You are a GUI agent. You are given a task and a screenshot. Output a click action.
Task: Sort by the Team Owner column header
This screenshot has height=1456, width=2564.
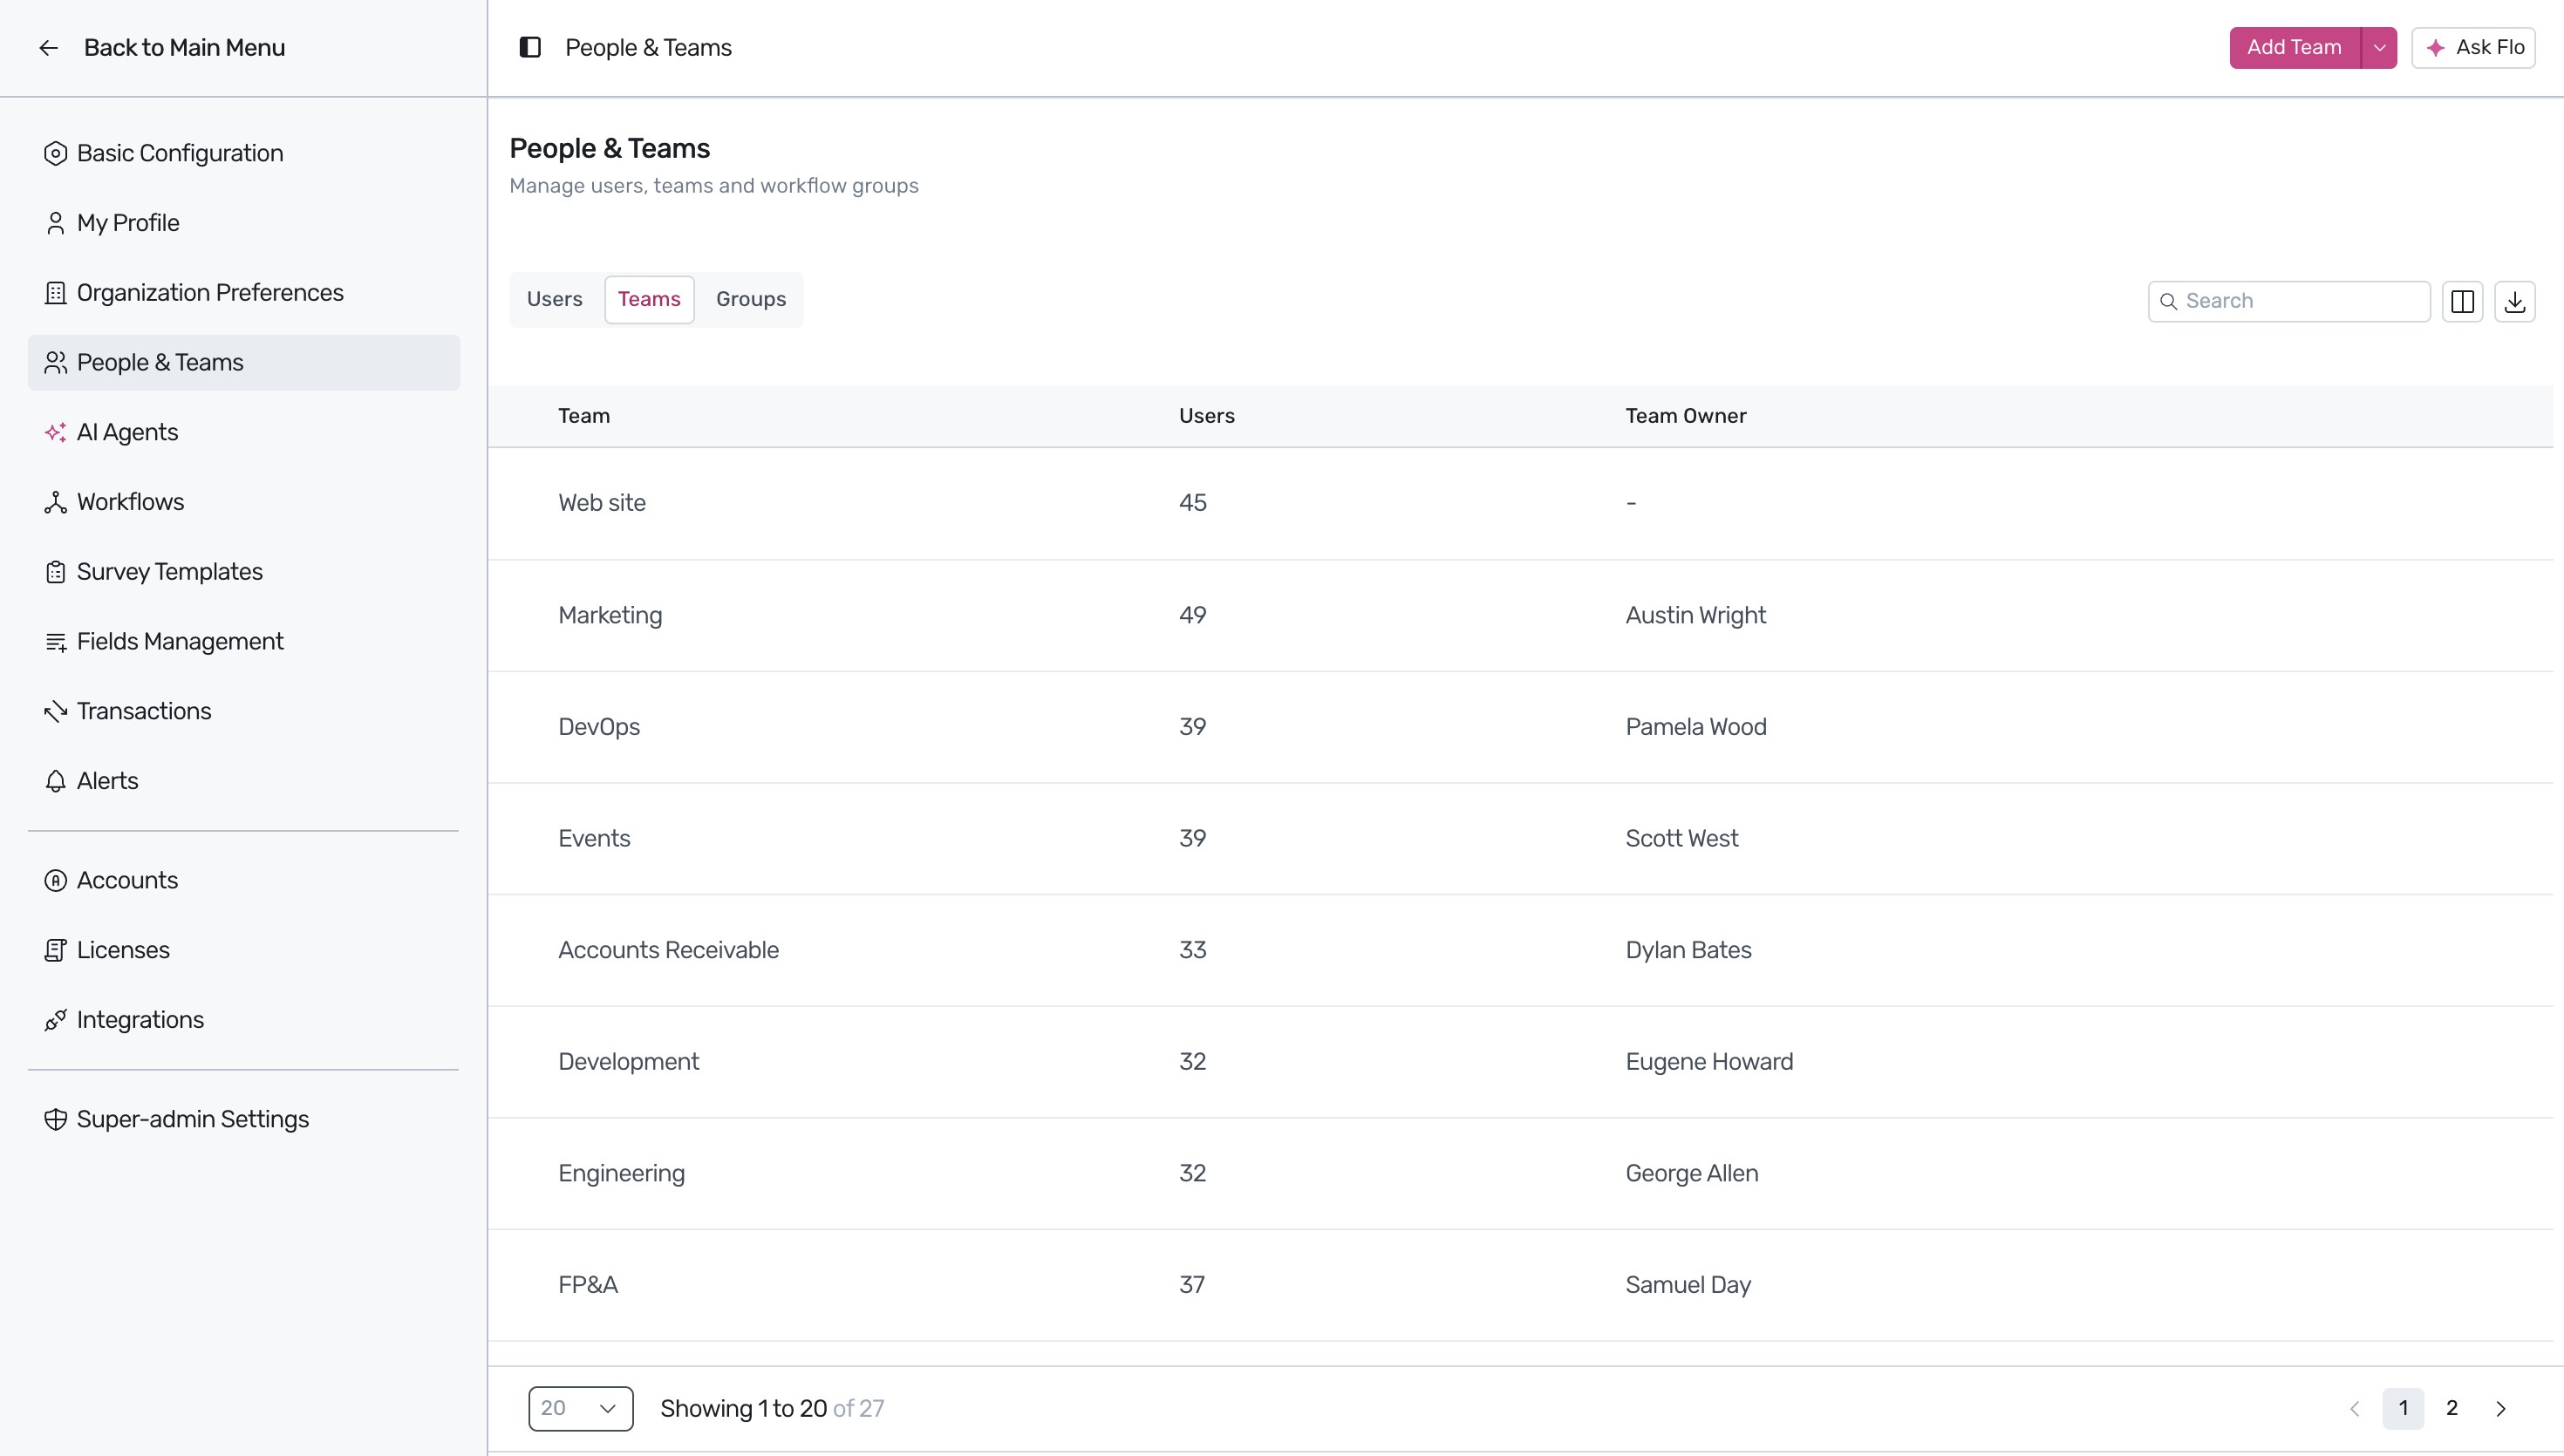[1686, 416]
